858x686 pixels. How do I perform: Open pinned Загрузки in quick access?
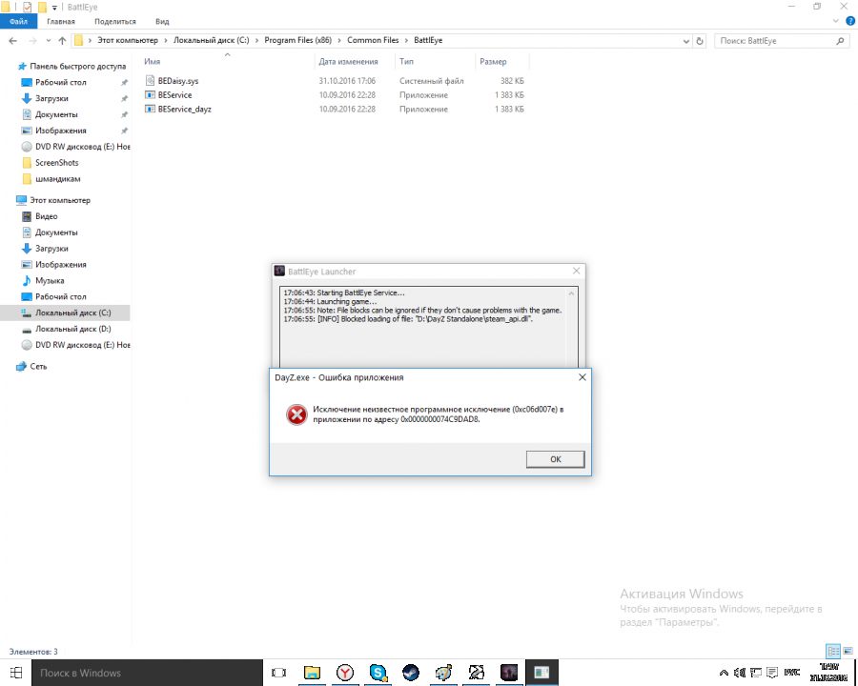click(51, 98)
